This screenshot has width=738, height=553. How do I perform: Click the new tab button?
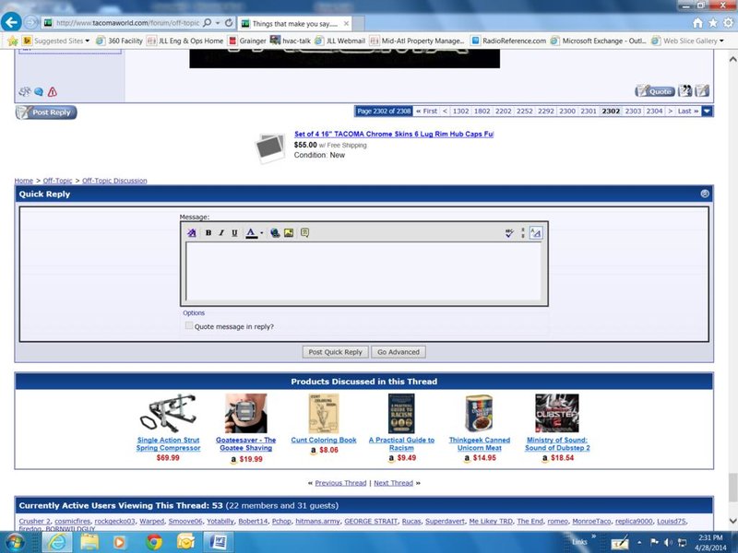359,24
